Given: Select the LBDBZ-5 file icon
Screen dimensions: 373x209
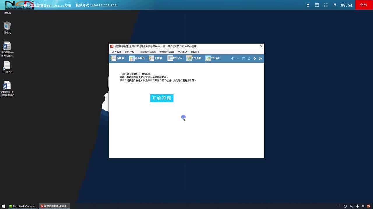Looking at the screenshot, I should point(7,67).
